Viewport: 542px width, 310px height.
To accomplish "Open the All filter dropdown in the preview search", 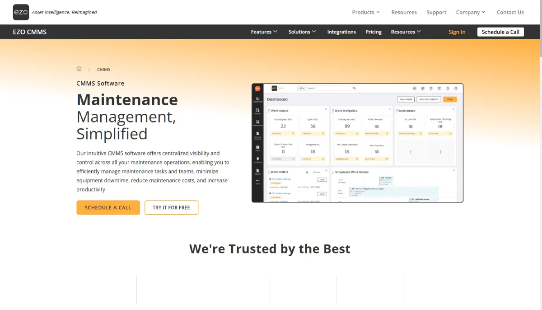I will (302, 88).
